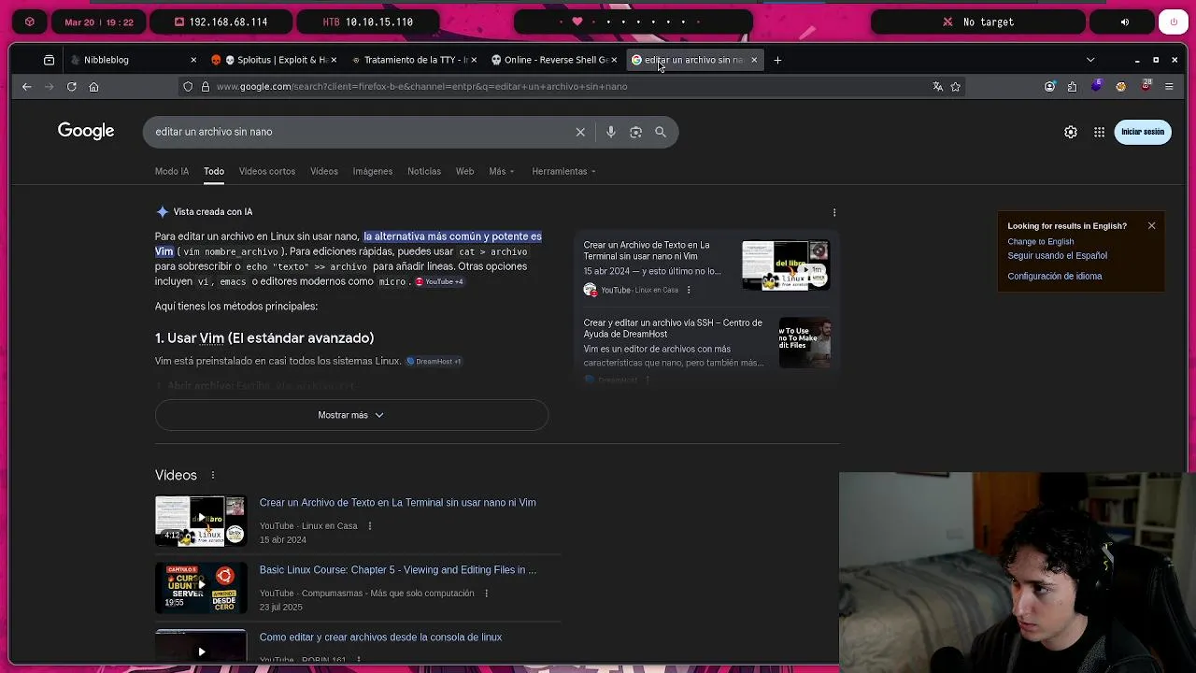
Task: Click the magnifier search button
Action: point(661,132)
